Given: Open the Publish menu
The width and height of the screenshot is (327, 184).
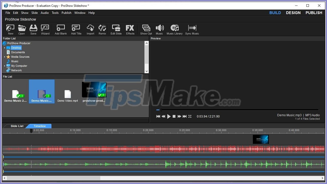Looking at the screenshot, I should click(66, 13).
